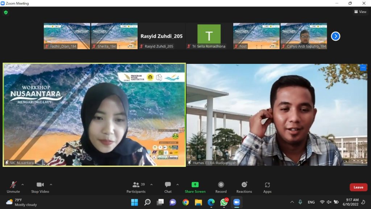The height and width of the screenshot is (209, 371).
Task: Open the weather widget showing 79°F
Action: point(22,202)
